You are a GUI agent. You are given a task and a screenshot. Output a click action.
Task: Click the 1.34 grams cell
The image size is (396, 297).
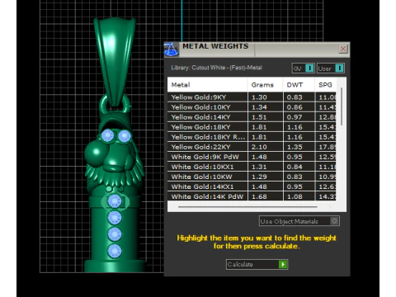[265, 107]
